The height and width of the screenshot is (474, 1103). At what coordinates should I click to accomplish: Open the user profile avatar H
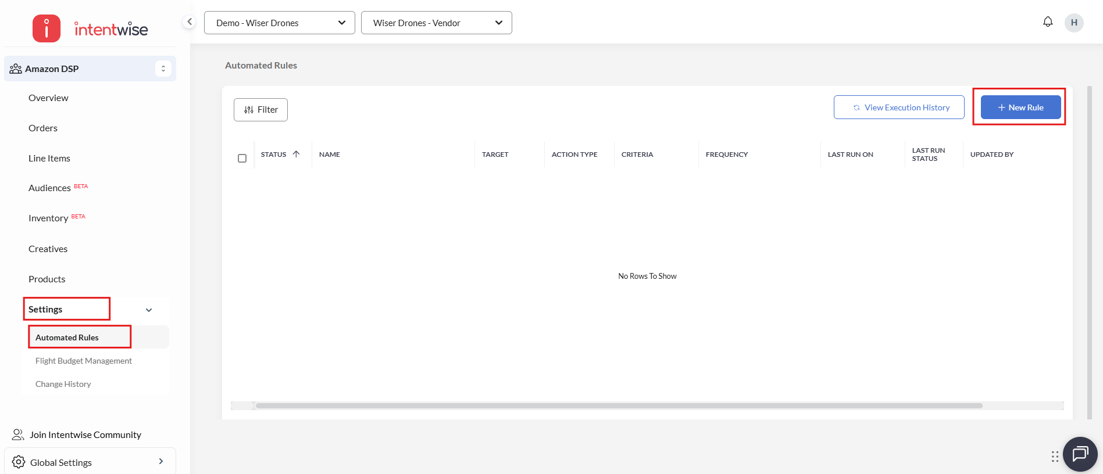coord(1073,23)
